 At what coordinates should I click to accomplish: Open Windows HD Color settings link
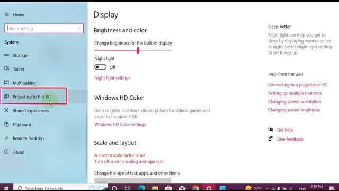(120, 125)
